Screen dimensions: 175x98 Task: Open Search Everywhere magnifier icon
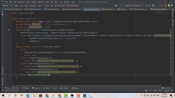(x=166, y=5)
